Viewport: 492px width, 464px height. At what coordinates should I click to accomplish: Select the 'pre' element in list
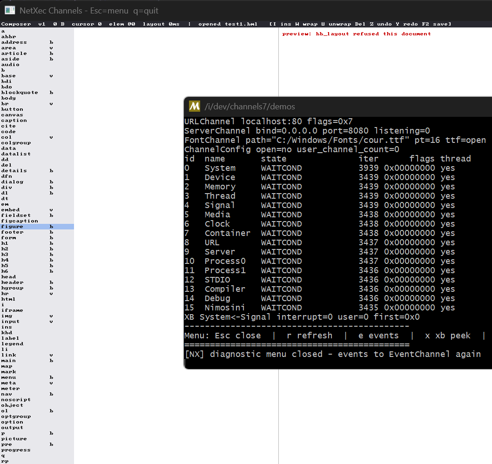(x=37, y=444)
